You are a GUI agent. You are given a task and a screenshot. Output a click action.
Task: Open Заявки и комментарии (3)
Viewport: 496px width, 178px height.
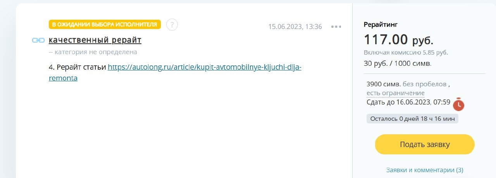pos(425,170)
